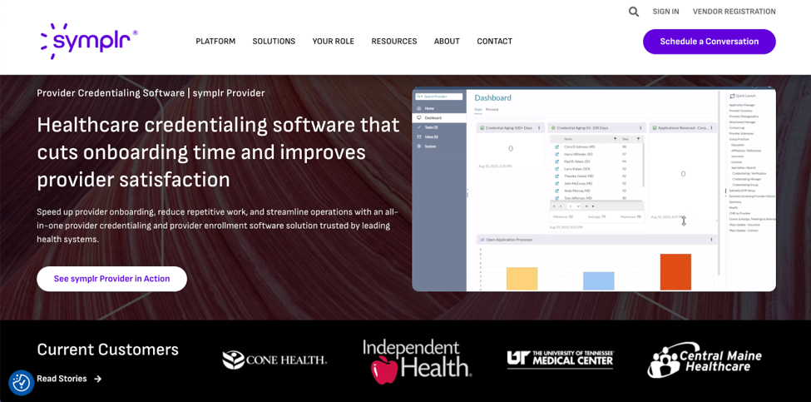The height and width of the screenshot is (402, 811).
Task: Click the Dashboard monitor icon in preview sidebar
Action: pos(420,118)
